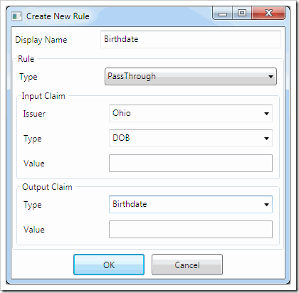
Task: Click the Output Claim group heading
Action: coord(47,187)
